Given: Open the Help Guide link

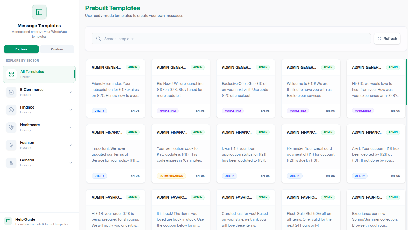Looking at the screenshot, I should tap(39, 221).
